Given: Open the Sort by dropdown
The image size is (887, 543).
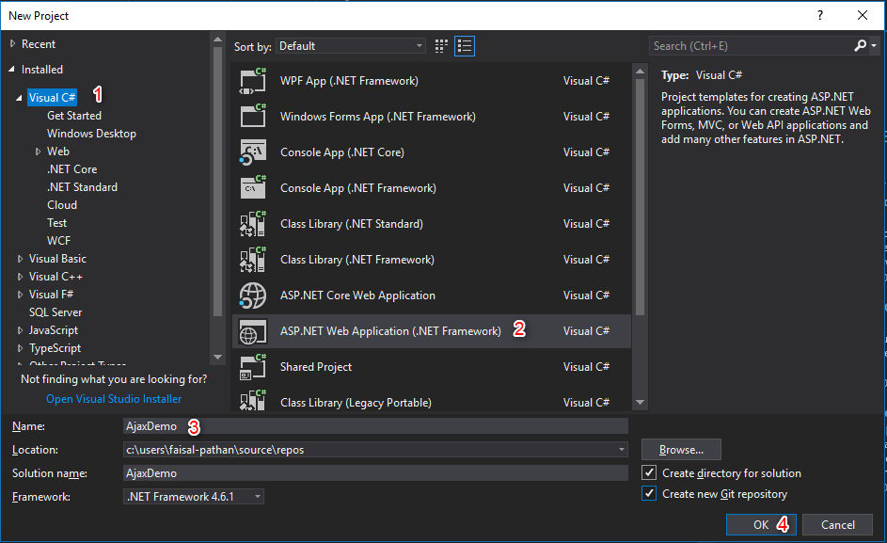Looking at the screenshot, I should click(352, 46).
